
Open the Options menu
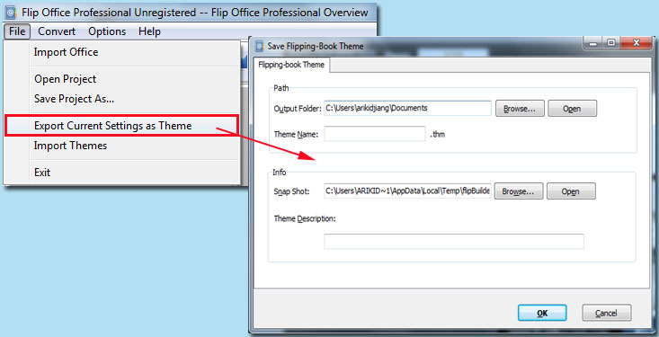click(x=107, y=31)
